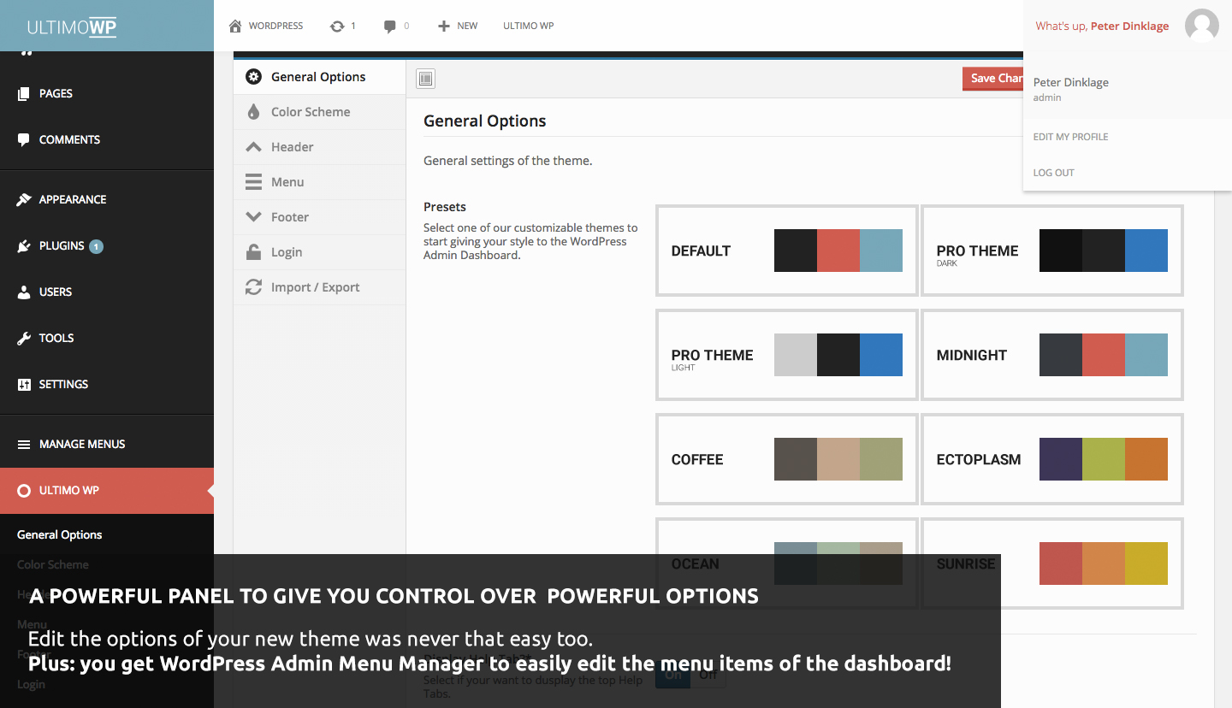Screen dimensions: 1232x708
Task: Open Settings in sidebar menu
Action: click(x=107, y=385)
